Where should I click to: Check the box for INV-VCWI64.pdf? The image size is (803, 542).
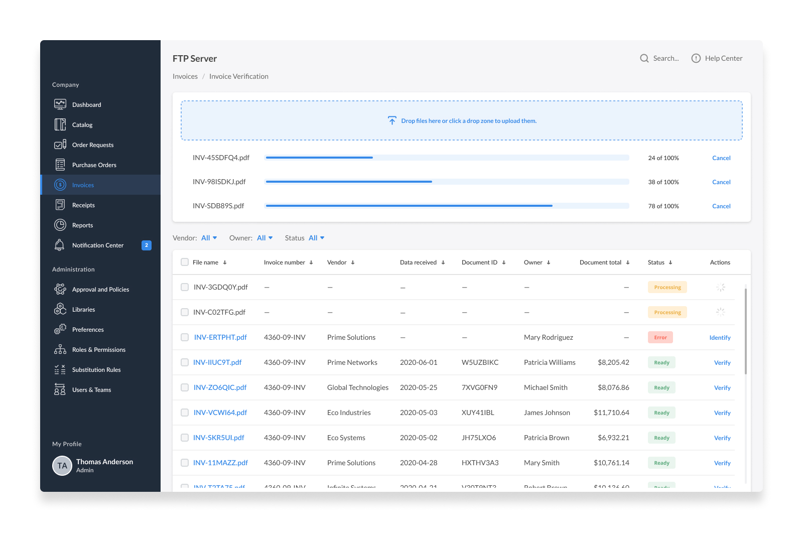point(185,413)
